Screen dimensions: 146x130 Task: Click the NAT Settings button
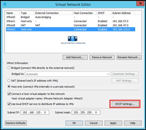point(125,81)
